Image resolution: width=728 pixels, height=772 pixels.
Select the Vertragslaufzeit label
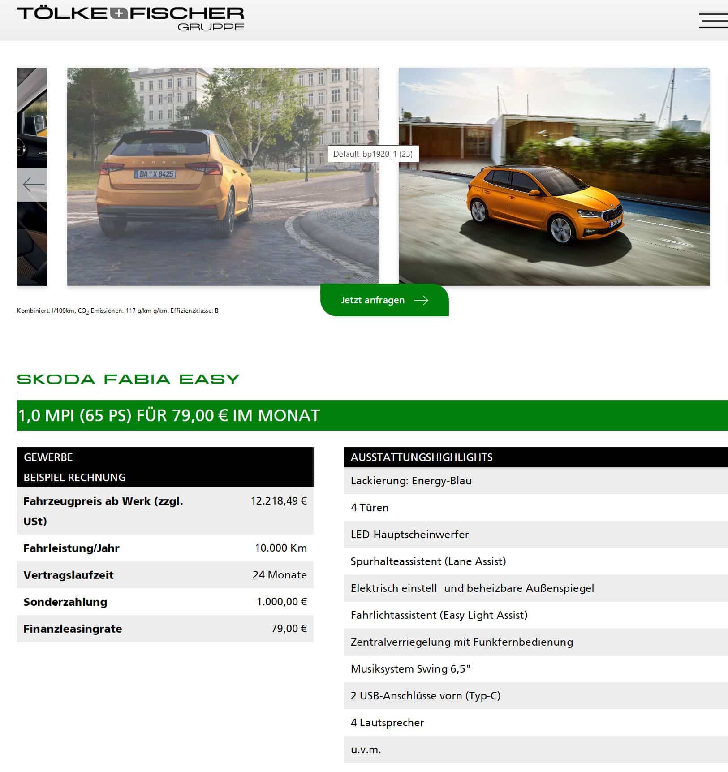68,575
